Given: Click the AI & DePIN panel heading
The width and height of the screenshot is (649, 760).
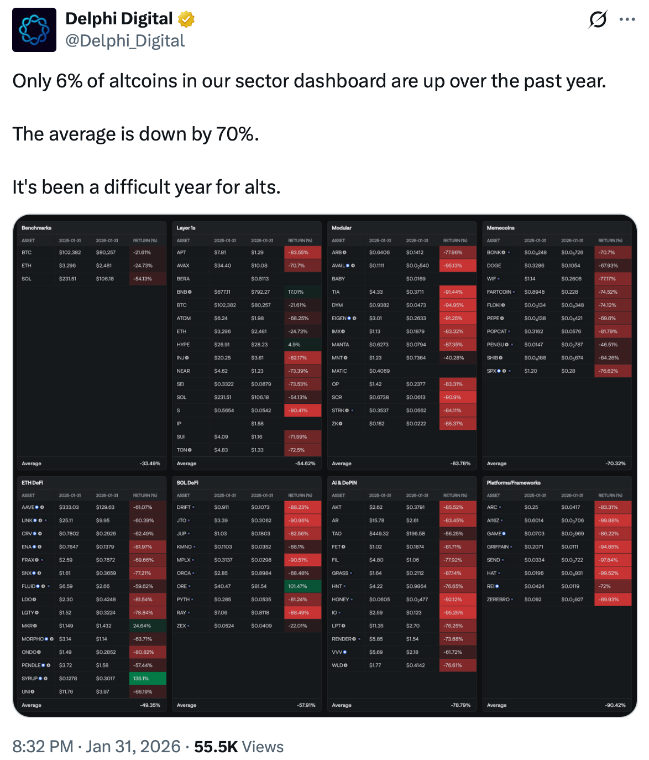Looking at the screenshot, I should [344, 483].
